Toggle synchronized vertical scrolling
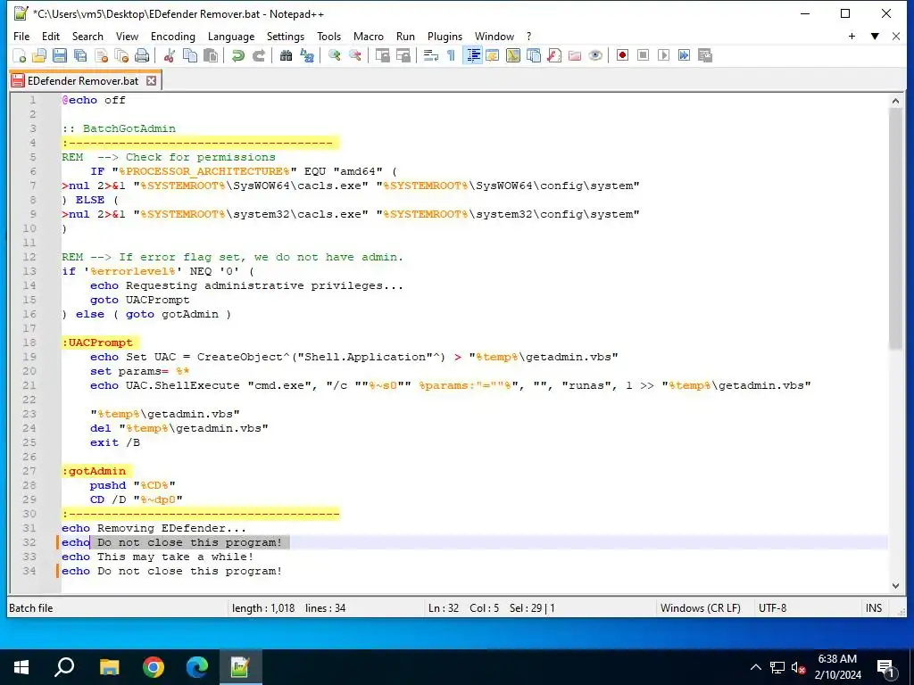Viewport: 914px width, 685px height. pyautogui.click(x=382, y=55)
